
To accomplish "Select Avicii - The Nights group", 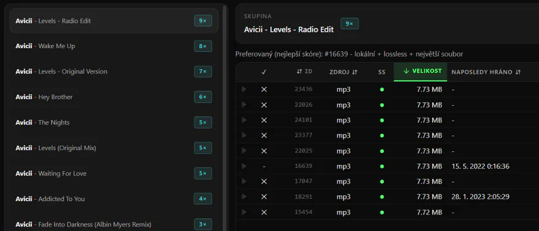I will (114, 122).
